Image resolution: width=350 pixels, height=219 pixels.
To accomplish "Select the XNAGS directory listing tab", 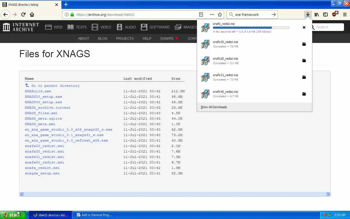I will pyautogui.click(x=30, y=5).
